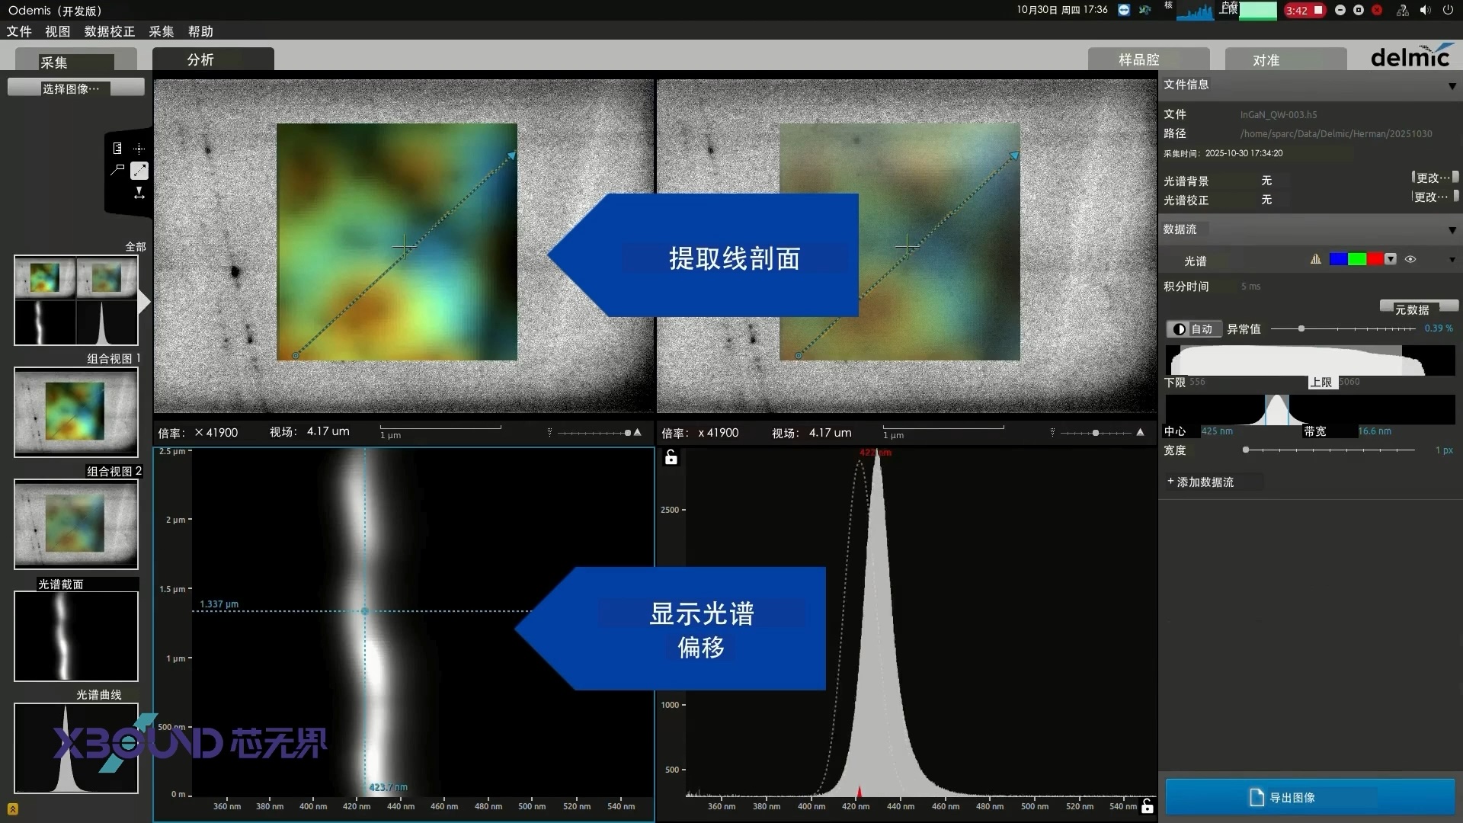Viewport: 1463px width, 823px height.
Task: Click the histogram peak fitting icon in 光谱 stream
Action: [x=1316, y=259]
